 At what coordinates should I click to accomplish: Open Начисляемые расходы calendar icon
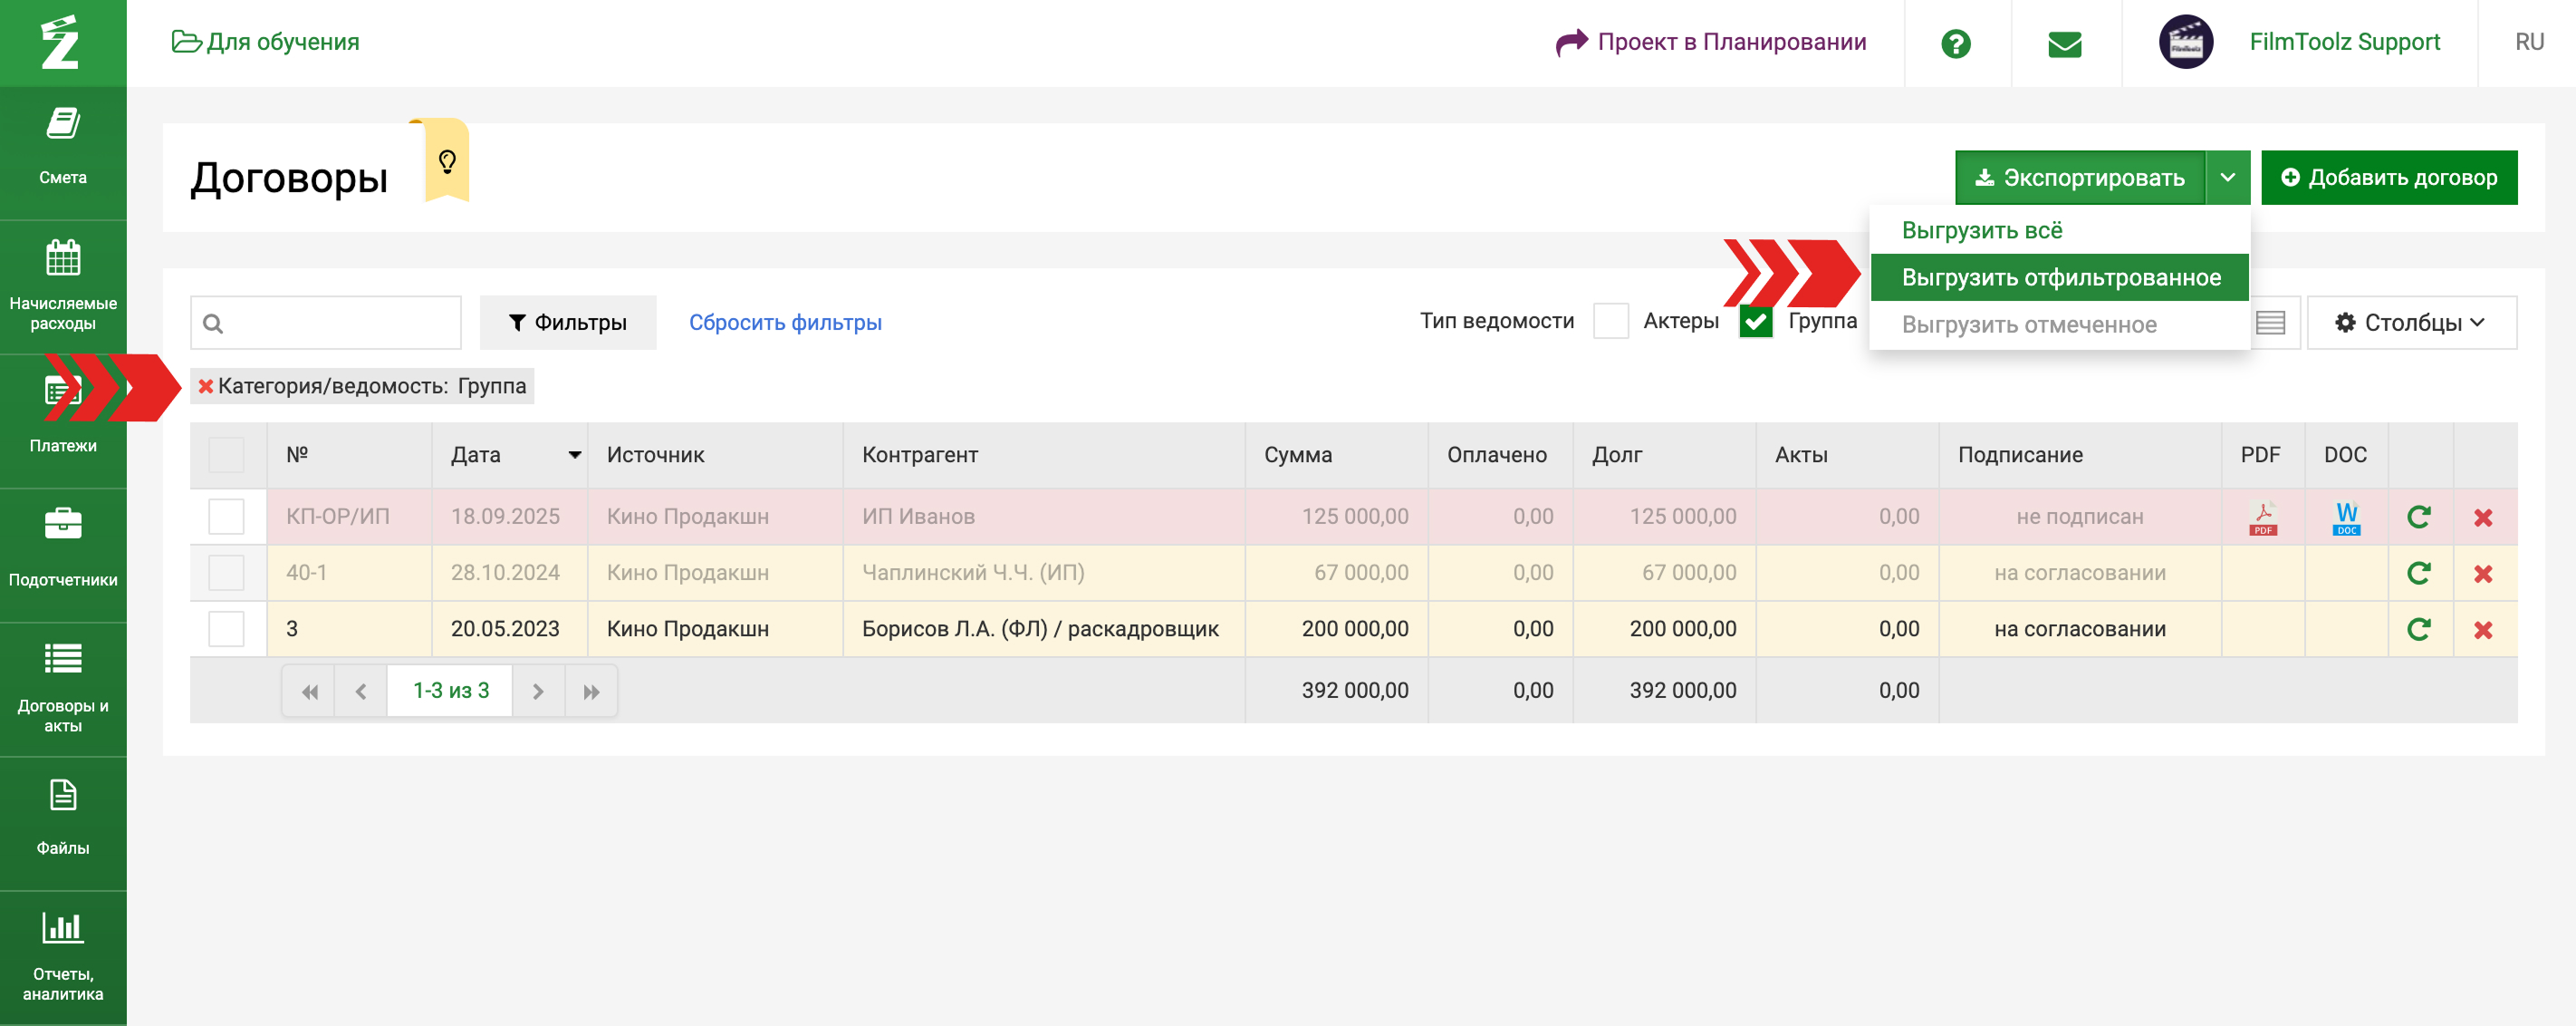coord(63,258)
